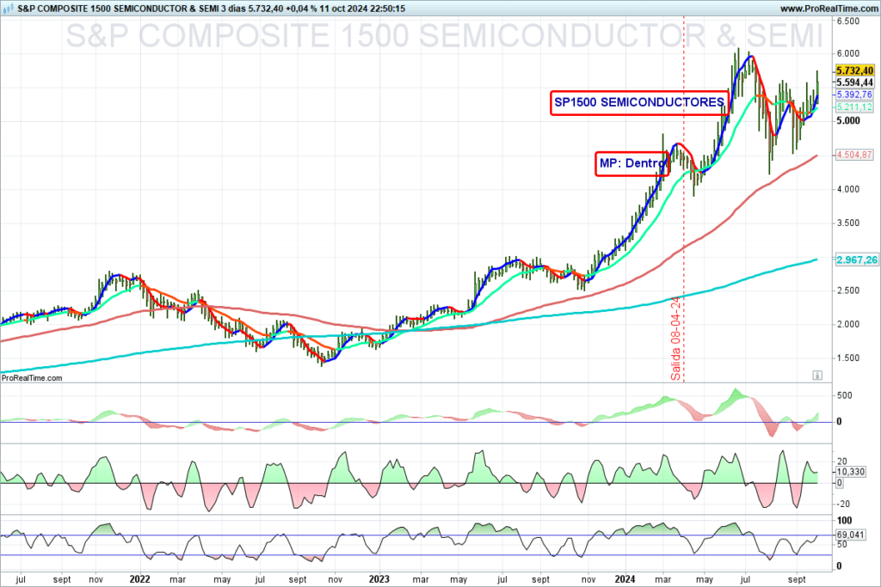The height and width of the screenshot is (587, 881).
Task: Click the 100 level on oscillator panel axis
Action: tap(845, 520)
